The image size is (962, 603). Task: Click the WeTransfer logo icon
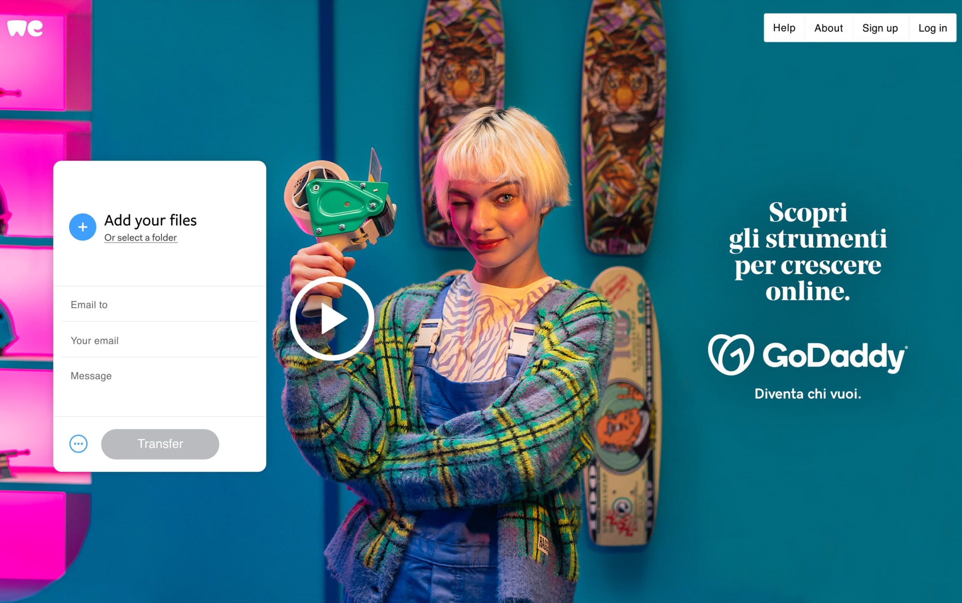(25, 28)
